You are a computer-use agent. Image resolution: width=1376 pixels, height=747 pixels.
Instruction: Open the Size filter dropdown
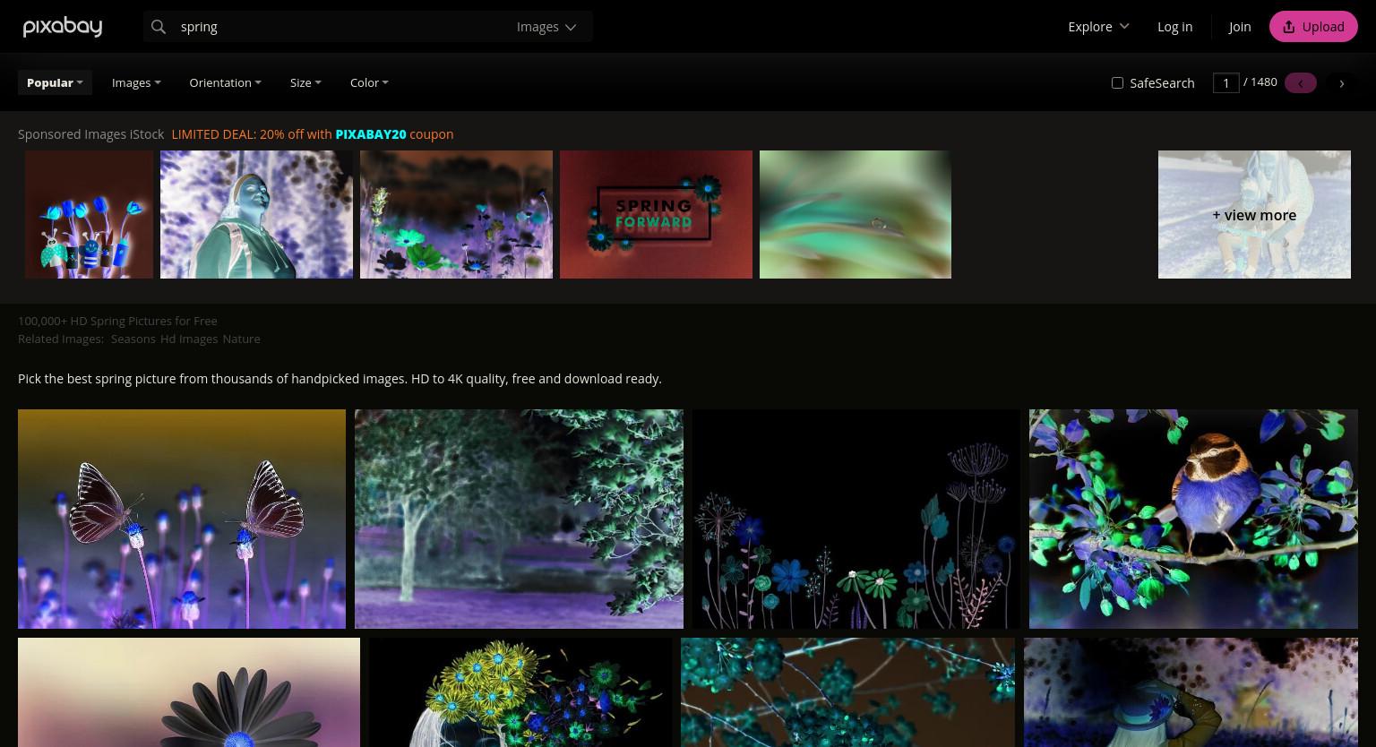click(305, 82)
